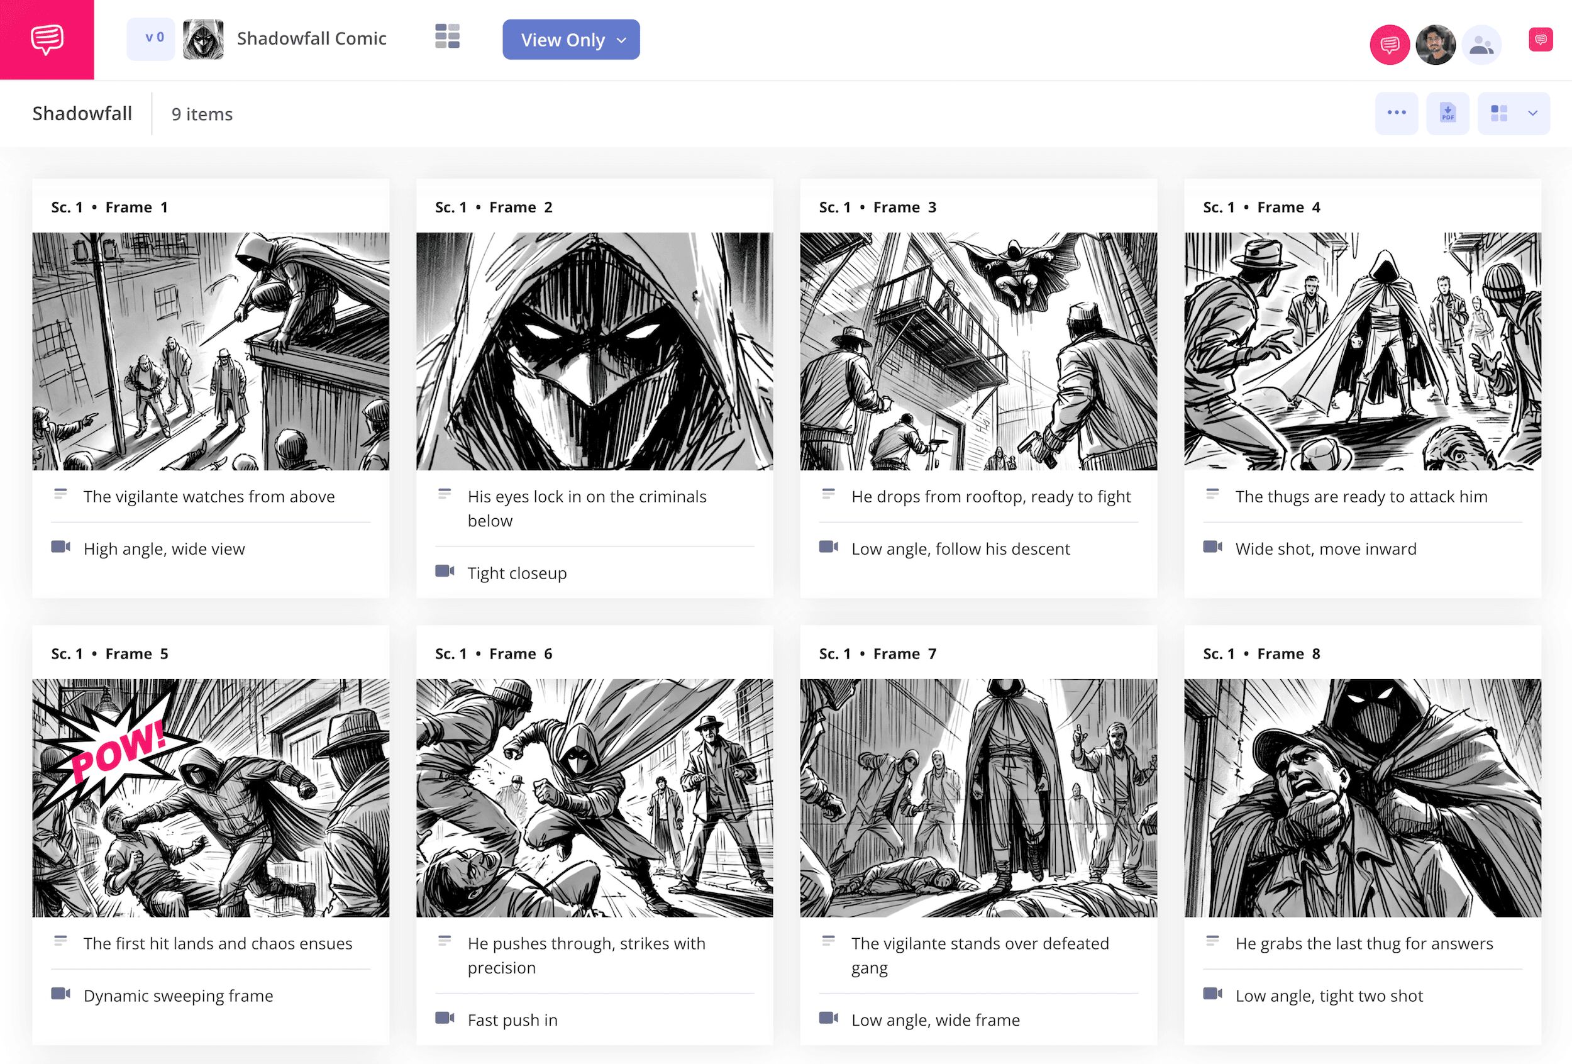
Task: Open the v 0 version selector
Action: click(150, 38)
